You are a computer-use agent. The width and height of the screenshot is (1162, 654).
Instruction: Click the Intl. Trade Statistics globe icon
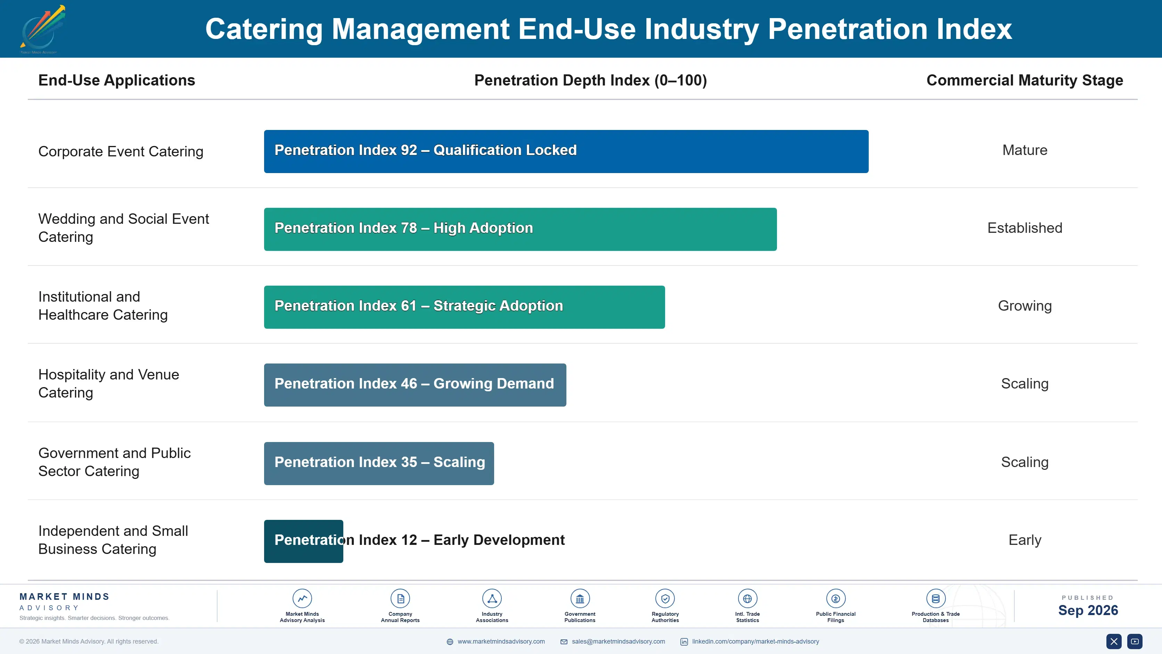747,598
